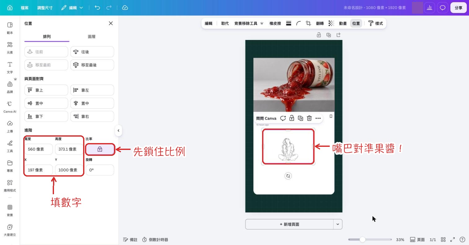Viewport: 469px width, 245px height.
Task: Open the 檔案 menu
Action: point(25,8)
